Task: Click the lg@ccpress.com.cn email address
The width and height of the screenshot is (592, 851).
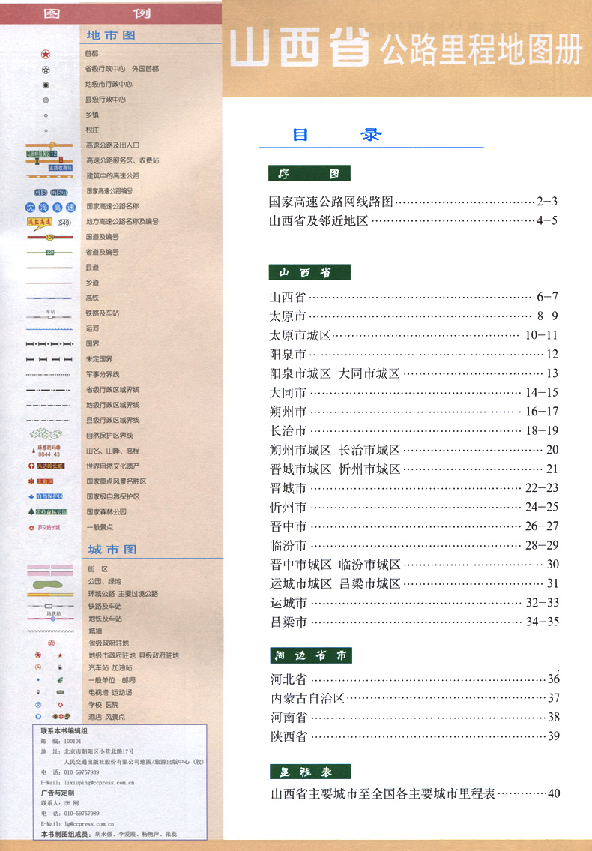Action: pyautogui.click(x=89, y=824)
